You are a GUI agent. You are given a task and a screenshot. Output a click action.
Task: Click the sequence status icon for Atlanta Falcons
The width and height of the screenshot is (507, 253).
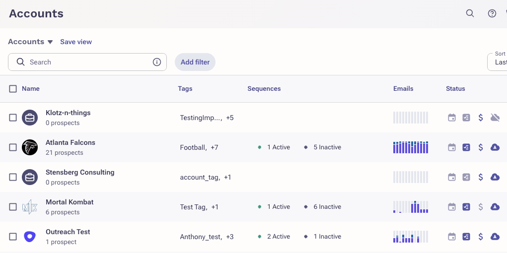click(x=466, y=147)
